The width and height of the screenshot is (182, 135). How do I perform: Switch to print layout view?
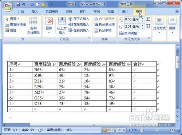(105, 130)
